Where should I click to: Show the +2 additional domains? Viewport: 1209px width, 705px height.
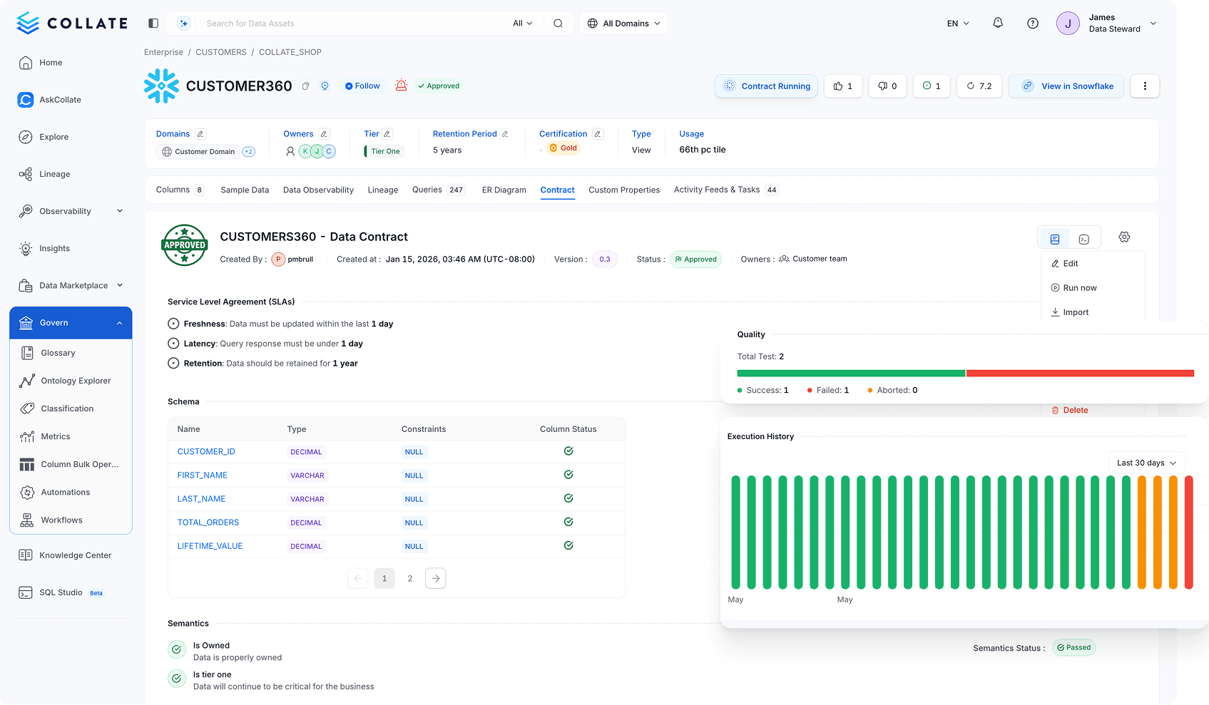coord(249,151)
